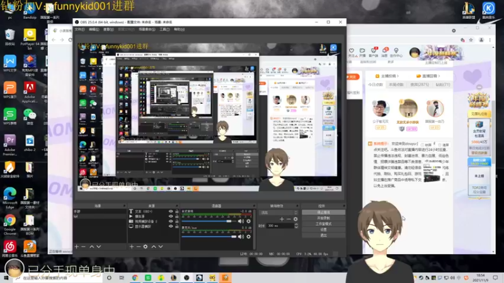Open 微信 WeChat desktop icon
The height and width of the screenshot is (283, 504).
[30, 116]
